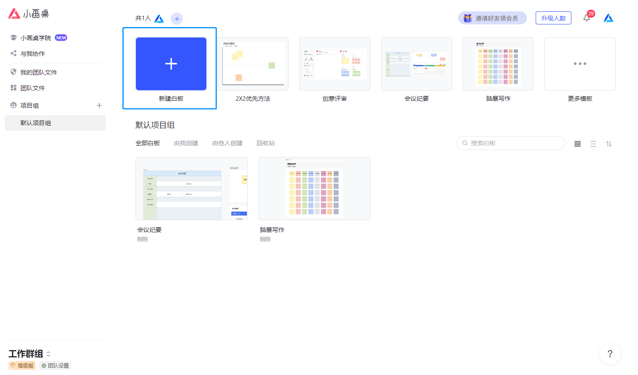Open 团队文件 menu entry
This screenshot has height=375, width=638.
point(33,88)
